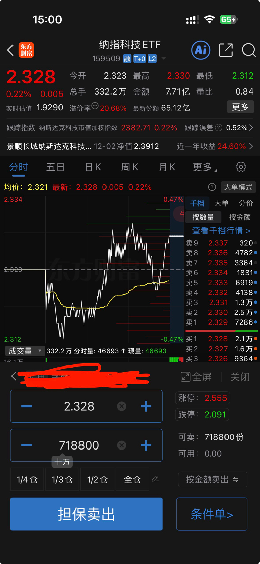Select 1/2仓 position size
The image size is (260, 564).
[x=97, y=479]
